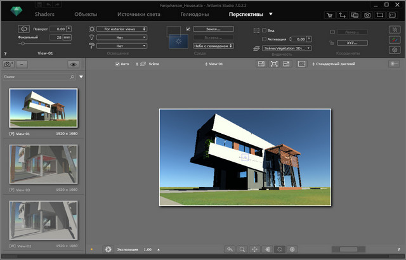The height and width of the screenshot is (260, 406).
Task: Click the shopping cart icon in top bar
Action: click(329, 14)
